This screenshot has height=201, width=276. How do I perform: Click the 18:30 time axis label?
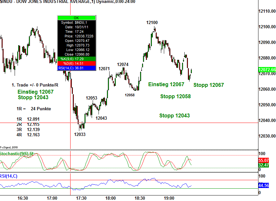139,198
